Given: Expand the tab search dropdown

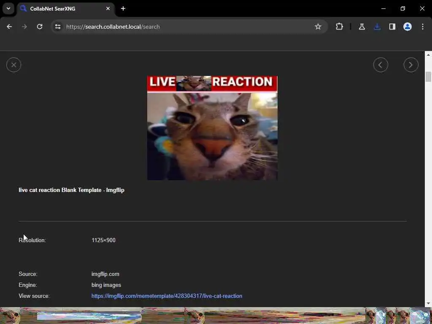Looking at the screenshot, I should pos(8,8).
